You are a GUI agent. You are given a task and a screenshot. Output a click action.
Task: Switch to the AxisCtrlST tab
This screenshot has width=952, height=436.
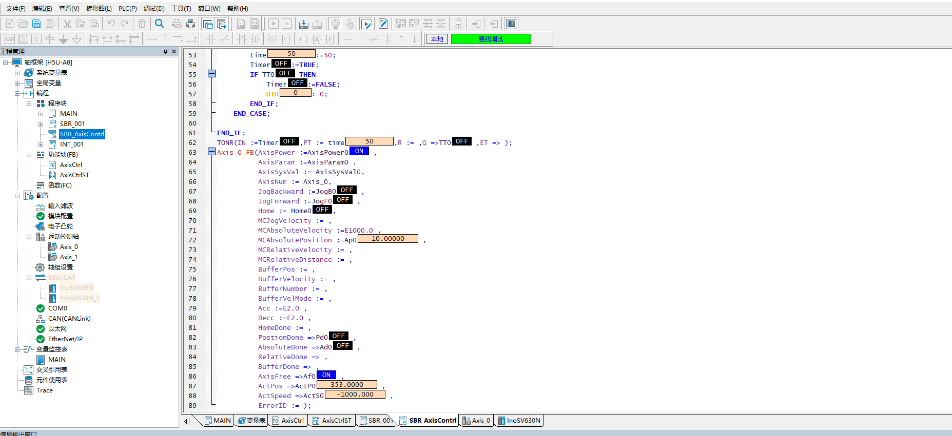pyautogui.click(x=332, y=421)
